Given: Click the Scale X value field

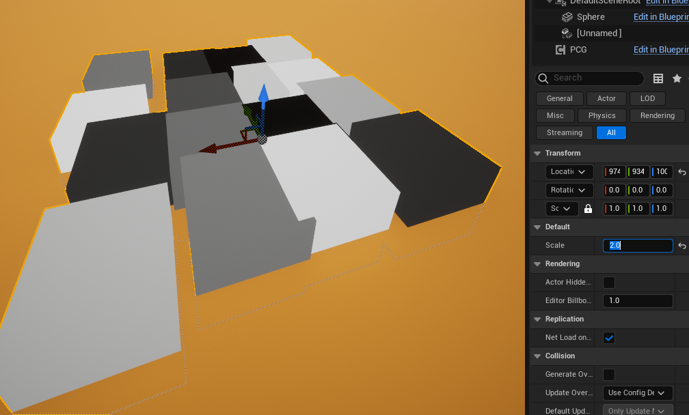Looking at the screenshot, I should pyautogui.click(x=614, y=209).
